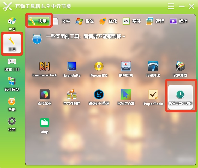Screen dimensions: 198x168
Task: Open 软件网站 sidebar section
Action: click(x=12, y=84)
